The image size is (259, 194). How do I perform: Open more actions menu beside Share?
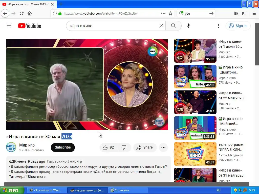(x=163, y=147)
